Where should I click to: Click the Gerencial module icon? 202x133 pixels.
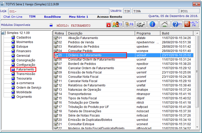click(x=13, y=56)
